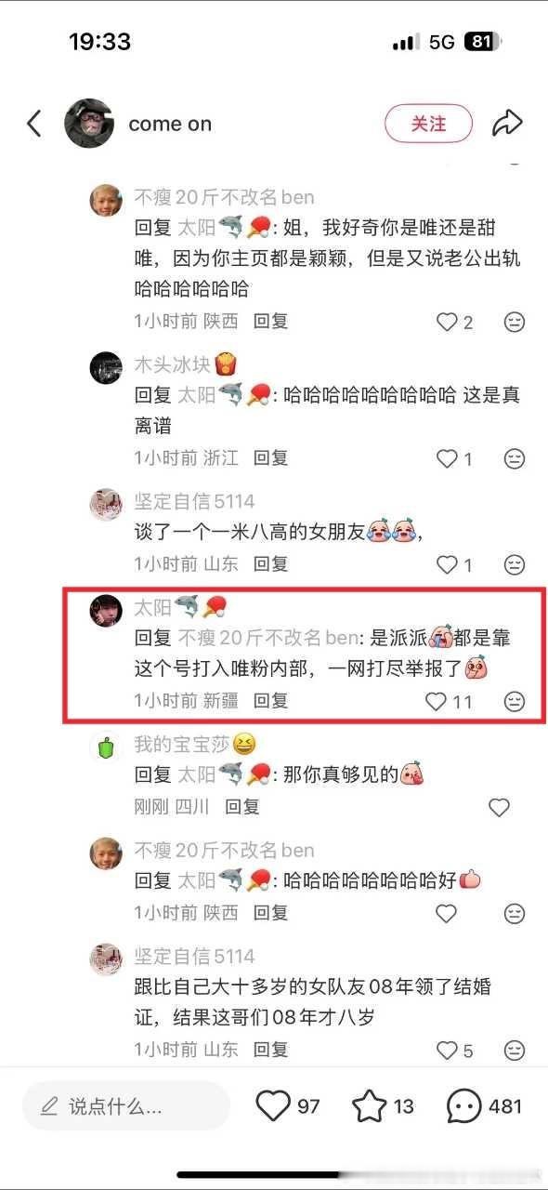The height and width of the screenshot is (1190, 548).
Task: Open the 我的宝宝莎 username profile
Action: 180,744
